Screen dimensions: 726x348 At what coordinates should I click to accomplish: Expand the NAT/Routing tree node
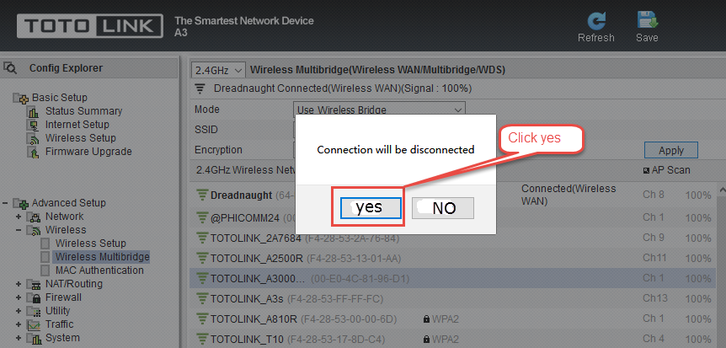(x=19, y=284)
